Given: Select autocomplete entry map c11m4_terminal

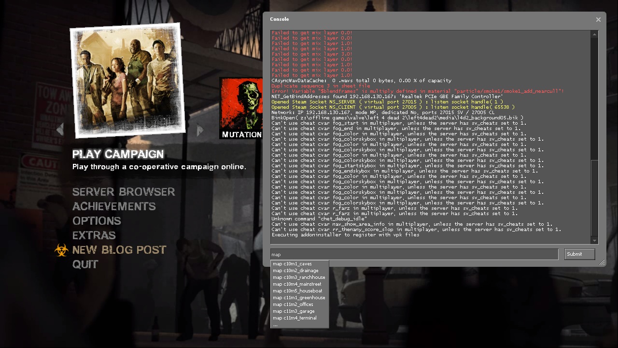Looking at the screenshot, I should click(299, 318).
